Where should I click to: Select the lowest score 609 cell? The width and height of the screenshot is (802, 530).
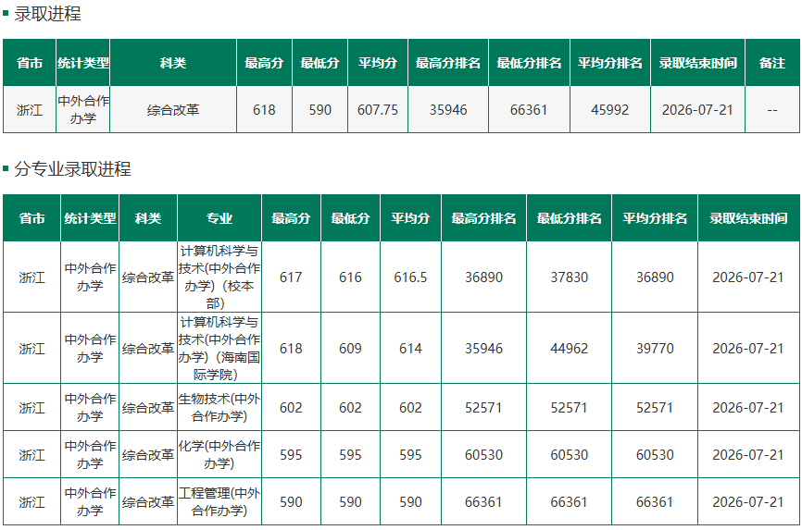tap(350, 348)
